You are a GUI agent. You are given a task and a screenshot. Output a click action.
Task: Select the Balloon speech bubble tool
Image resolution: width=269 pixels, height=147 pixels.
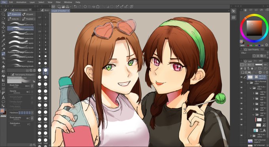(x=3, y=102)
